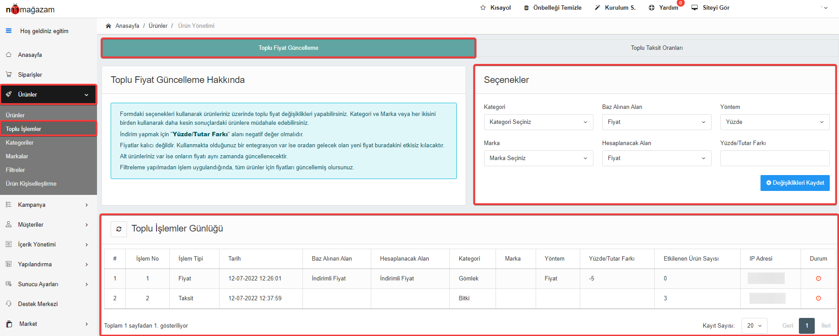The image size is (839, 336).
Task: Expand the İçerik Yönetimi chevron
Action: tap(86, 245)
